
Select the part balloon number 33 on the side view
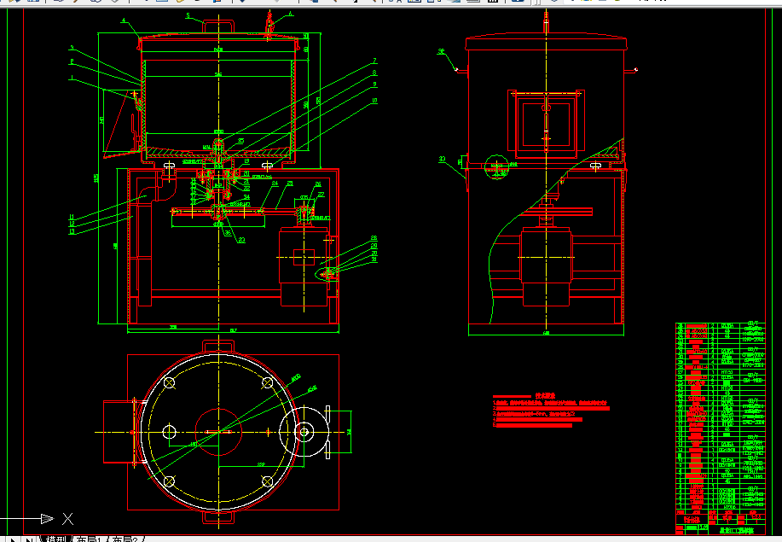pyautogui.click(x=442, y=160)
